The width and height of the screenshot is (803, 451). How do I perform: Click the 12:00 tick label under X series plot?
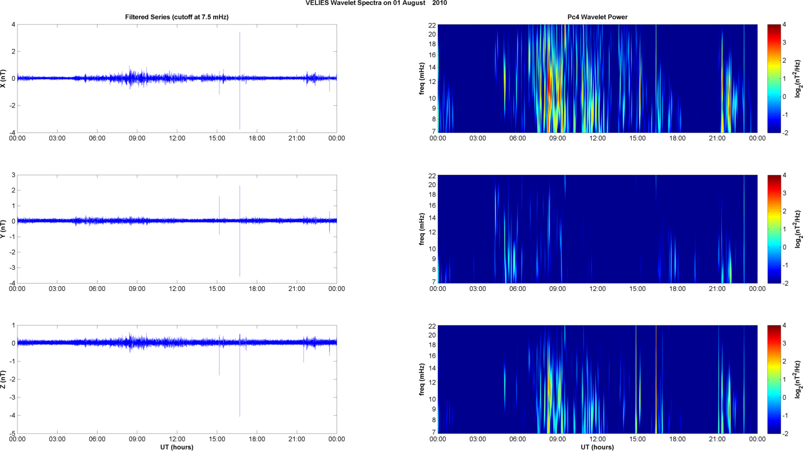click(x=177, y=138)
